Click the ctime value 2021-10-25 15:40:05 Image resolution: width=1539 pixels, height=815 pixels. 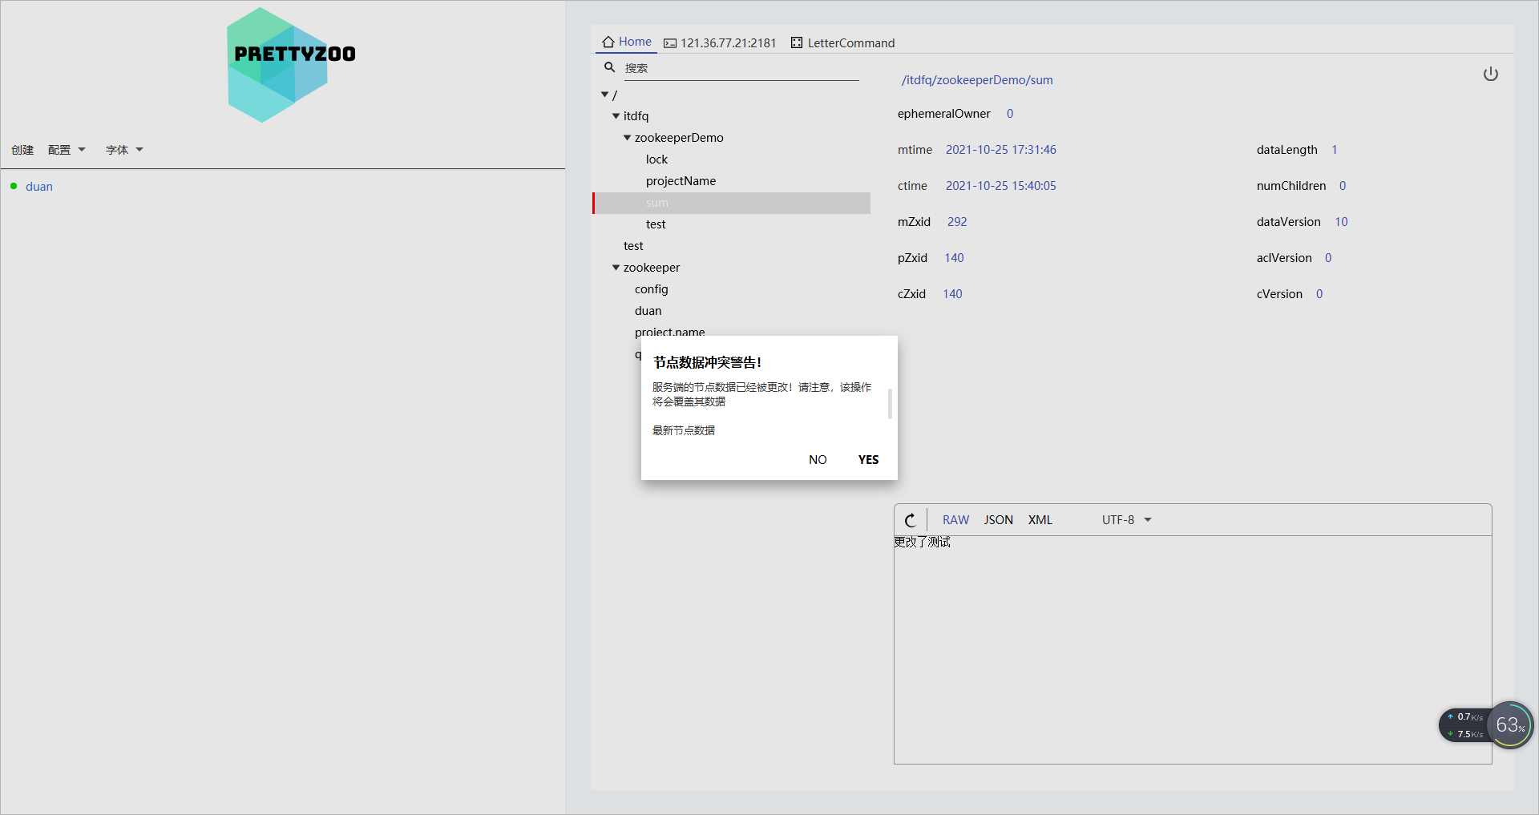pos(1000,186)
